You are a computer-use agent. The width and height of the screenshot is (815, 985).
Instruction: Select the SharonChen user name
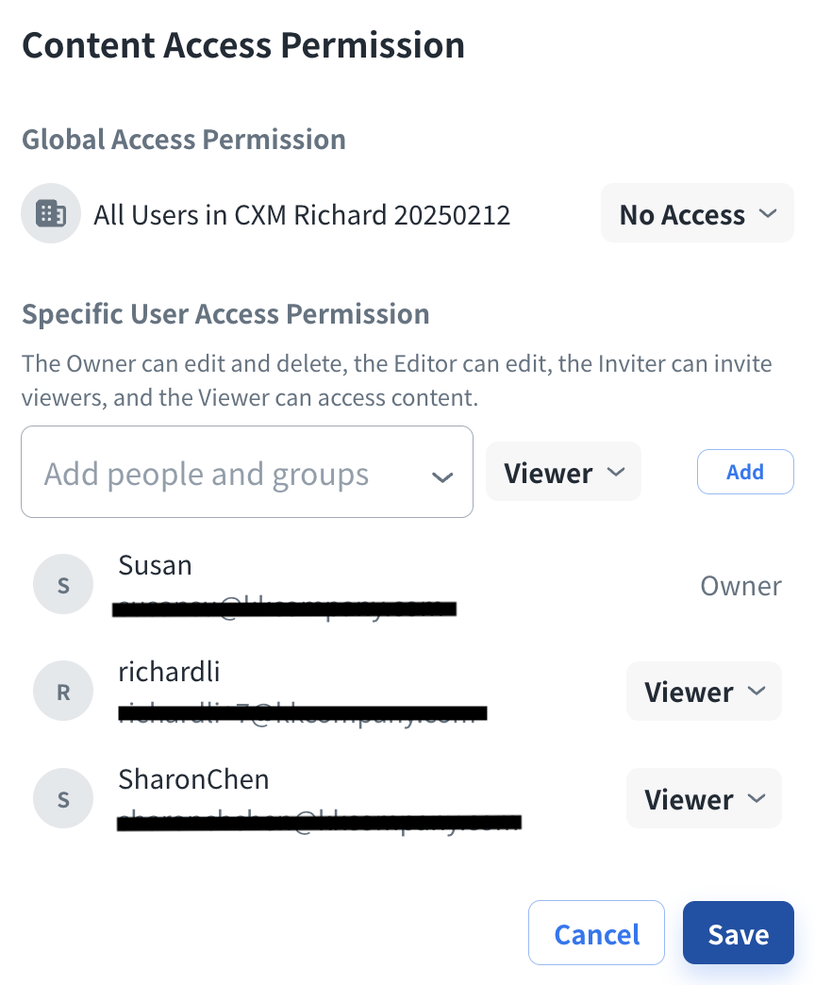[193, 779]
